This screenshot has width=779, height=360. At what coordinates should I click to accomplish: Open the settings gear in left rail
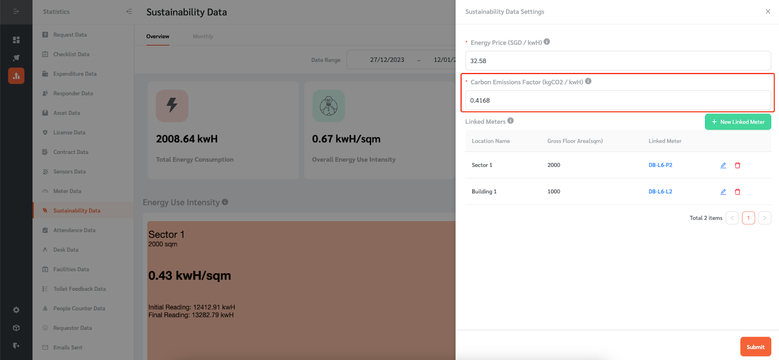coord(16,310)
